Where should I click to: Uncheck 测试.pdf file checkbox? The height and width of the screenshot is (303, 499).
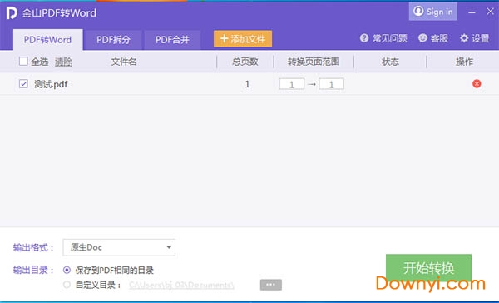tap(23, 84)
